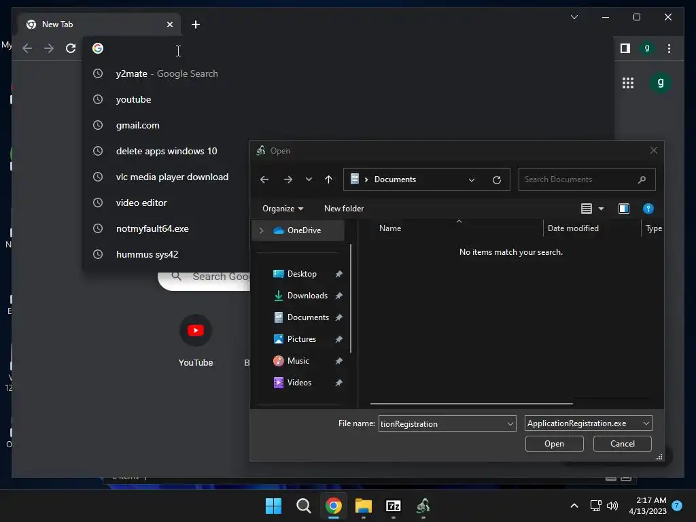Open the ApplicationRegistration.exe file type dropdown
This screenshot has height=522, width=696.
click(588, 423)
